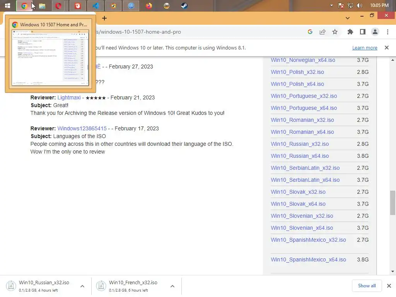Open the qBittorrent taskbar icon

coord(131,5)
